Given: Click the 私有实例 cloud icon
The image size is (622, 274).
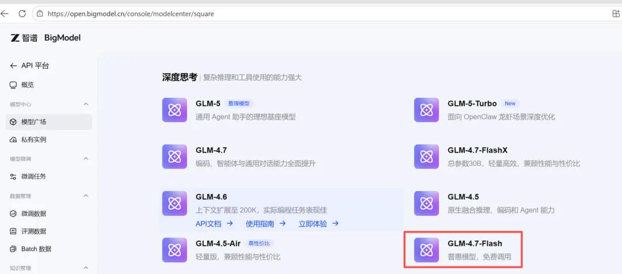Looking at the screenshot, I should 13,139.
